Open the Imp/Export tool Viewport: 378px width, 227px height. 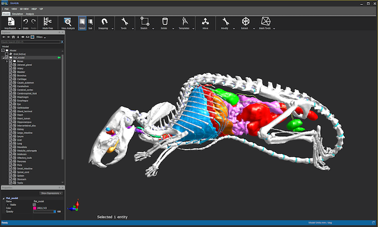10,22
